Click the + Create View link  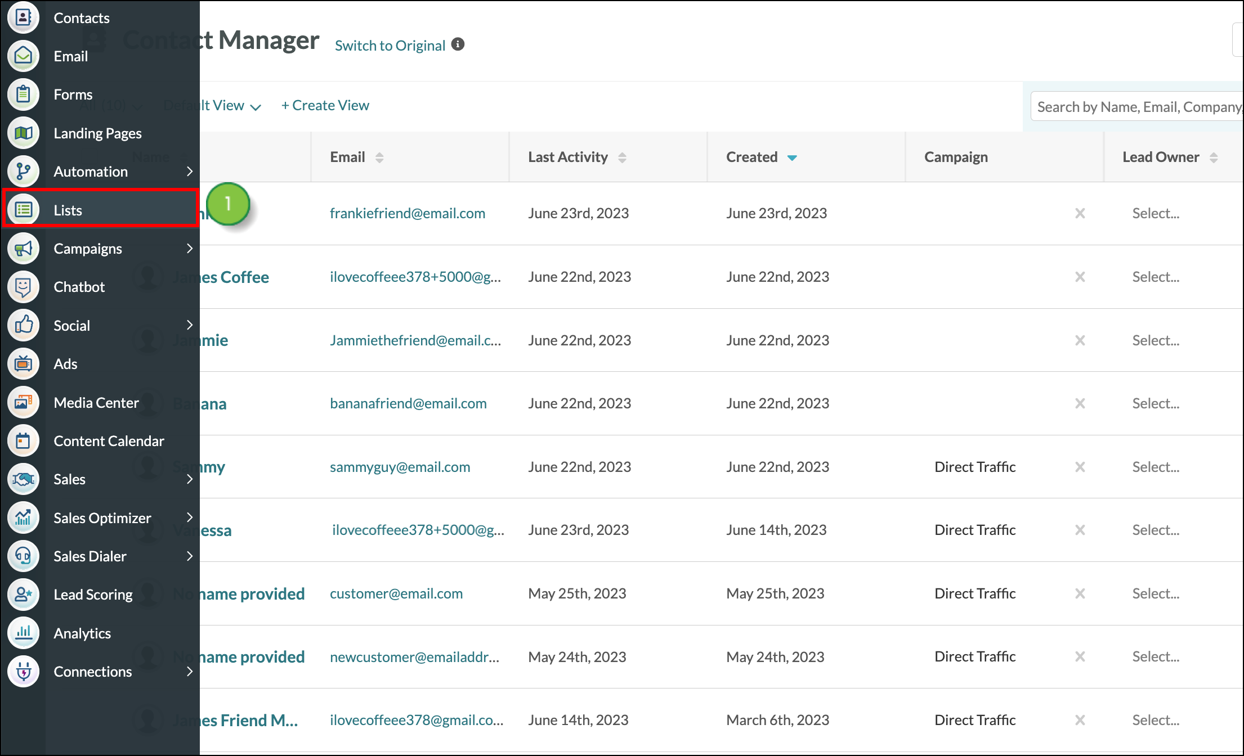tap(325, 105)
